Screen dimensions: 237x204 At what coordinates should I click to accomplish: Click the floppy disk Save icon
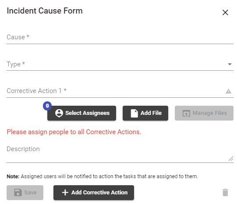18,192
